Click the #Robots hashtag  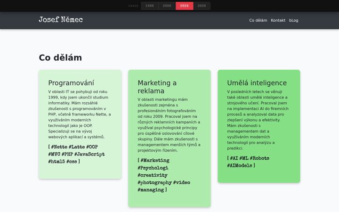(259, 158)
